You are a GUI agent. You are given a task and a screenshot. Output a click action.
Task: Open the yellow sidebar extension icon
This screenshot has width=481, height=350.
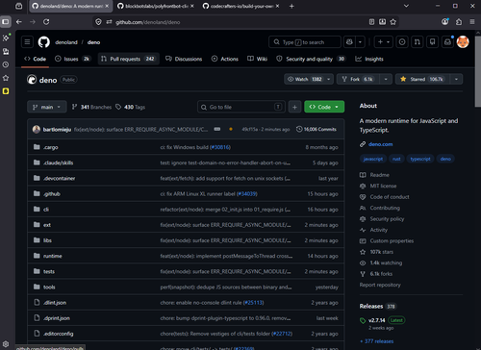click(x=6, y=91)
